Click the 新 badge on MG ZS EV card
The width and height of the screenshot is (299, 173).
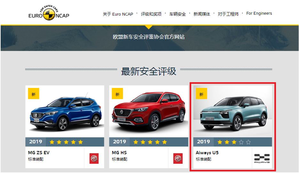pos(34,93)
